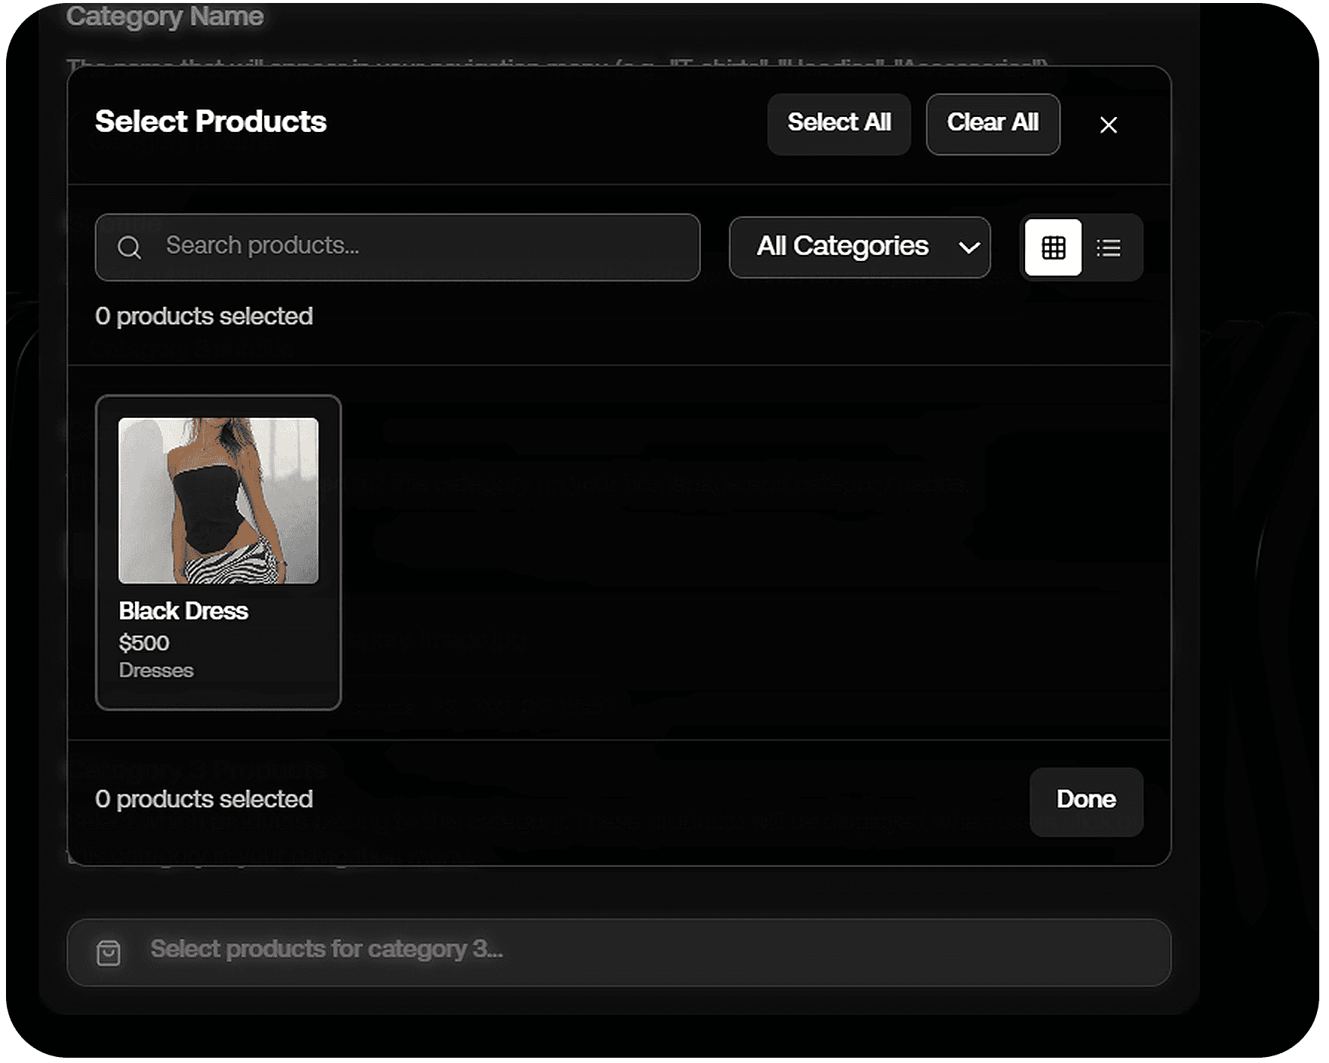Click the Black Dress product name
Screen dimensions: 1329x1063
click(183, 611)
